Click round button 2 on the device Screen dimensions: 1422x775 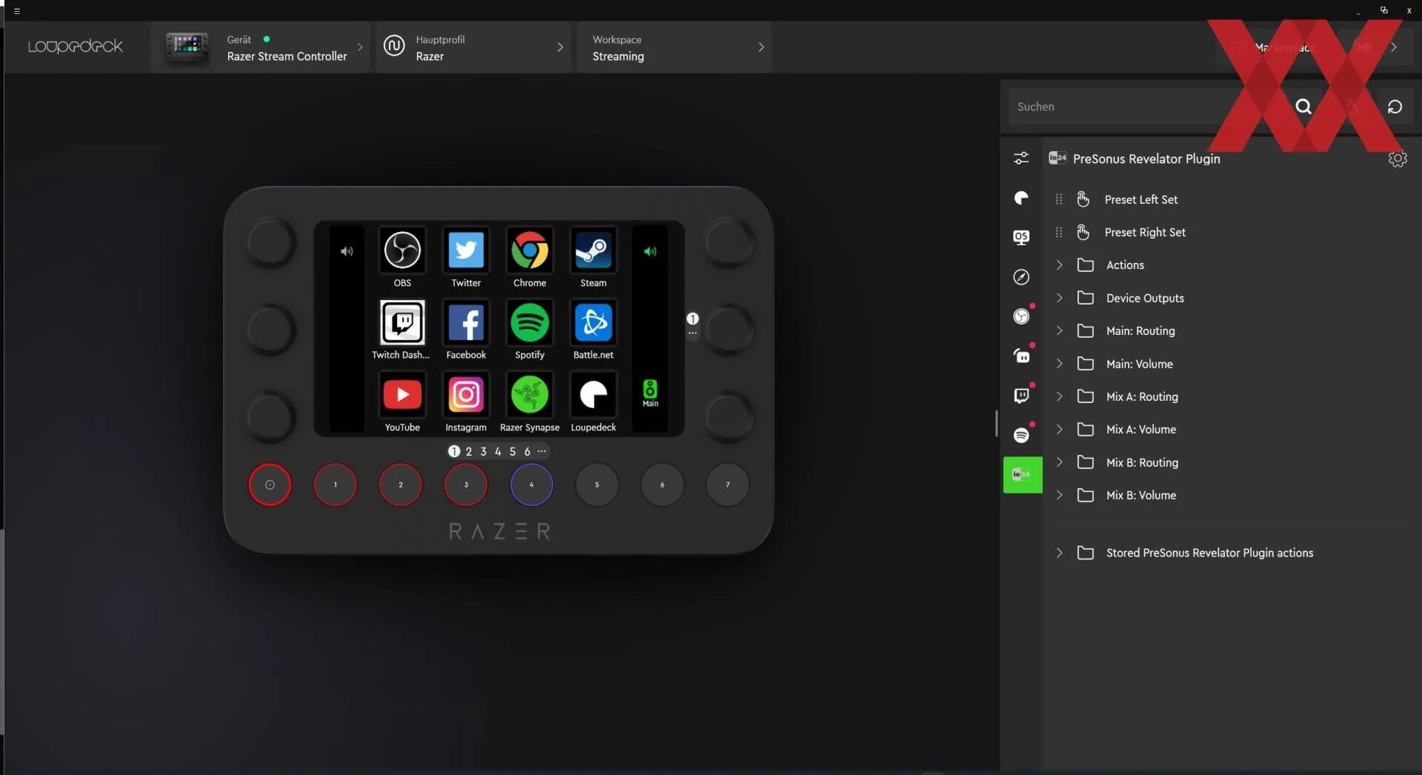401,485
